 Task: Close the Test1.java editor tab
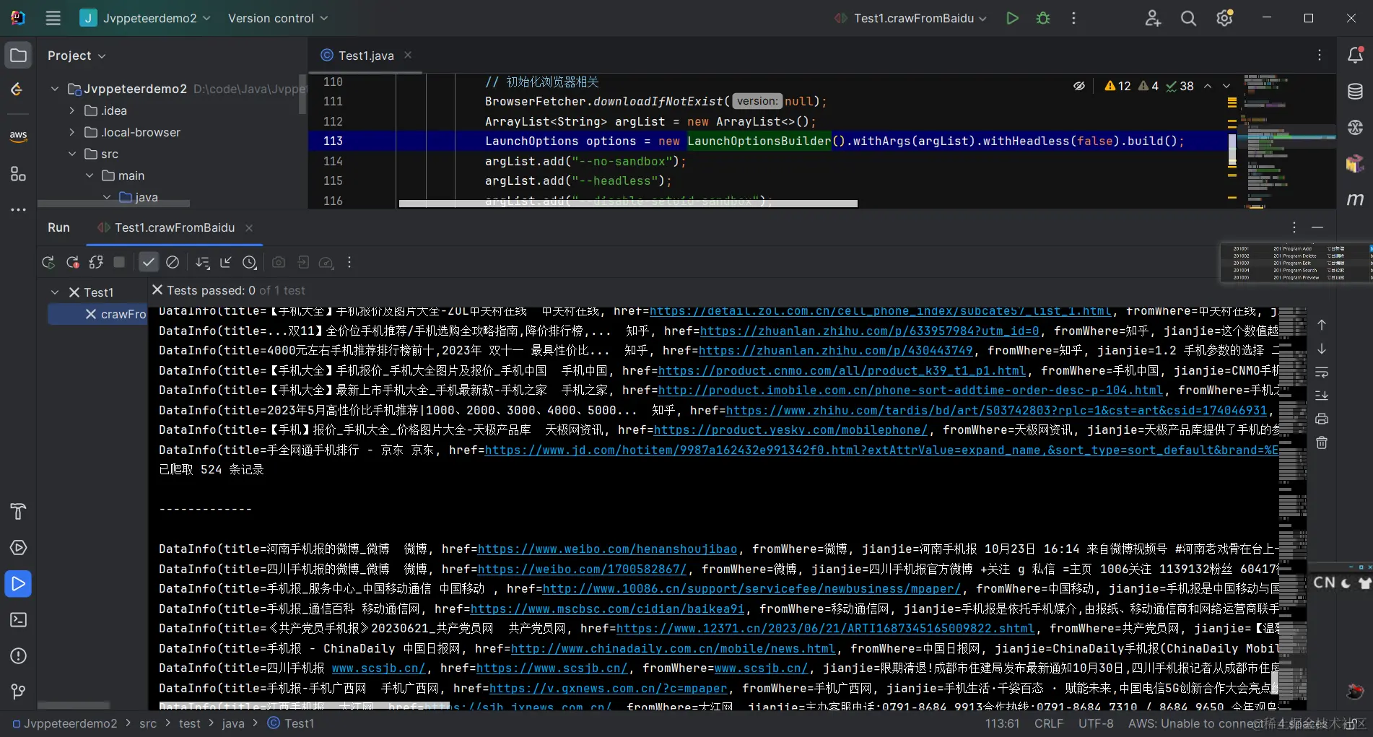coord(408,55)
